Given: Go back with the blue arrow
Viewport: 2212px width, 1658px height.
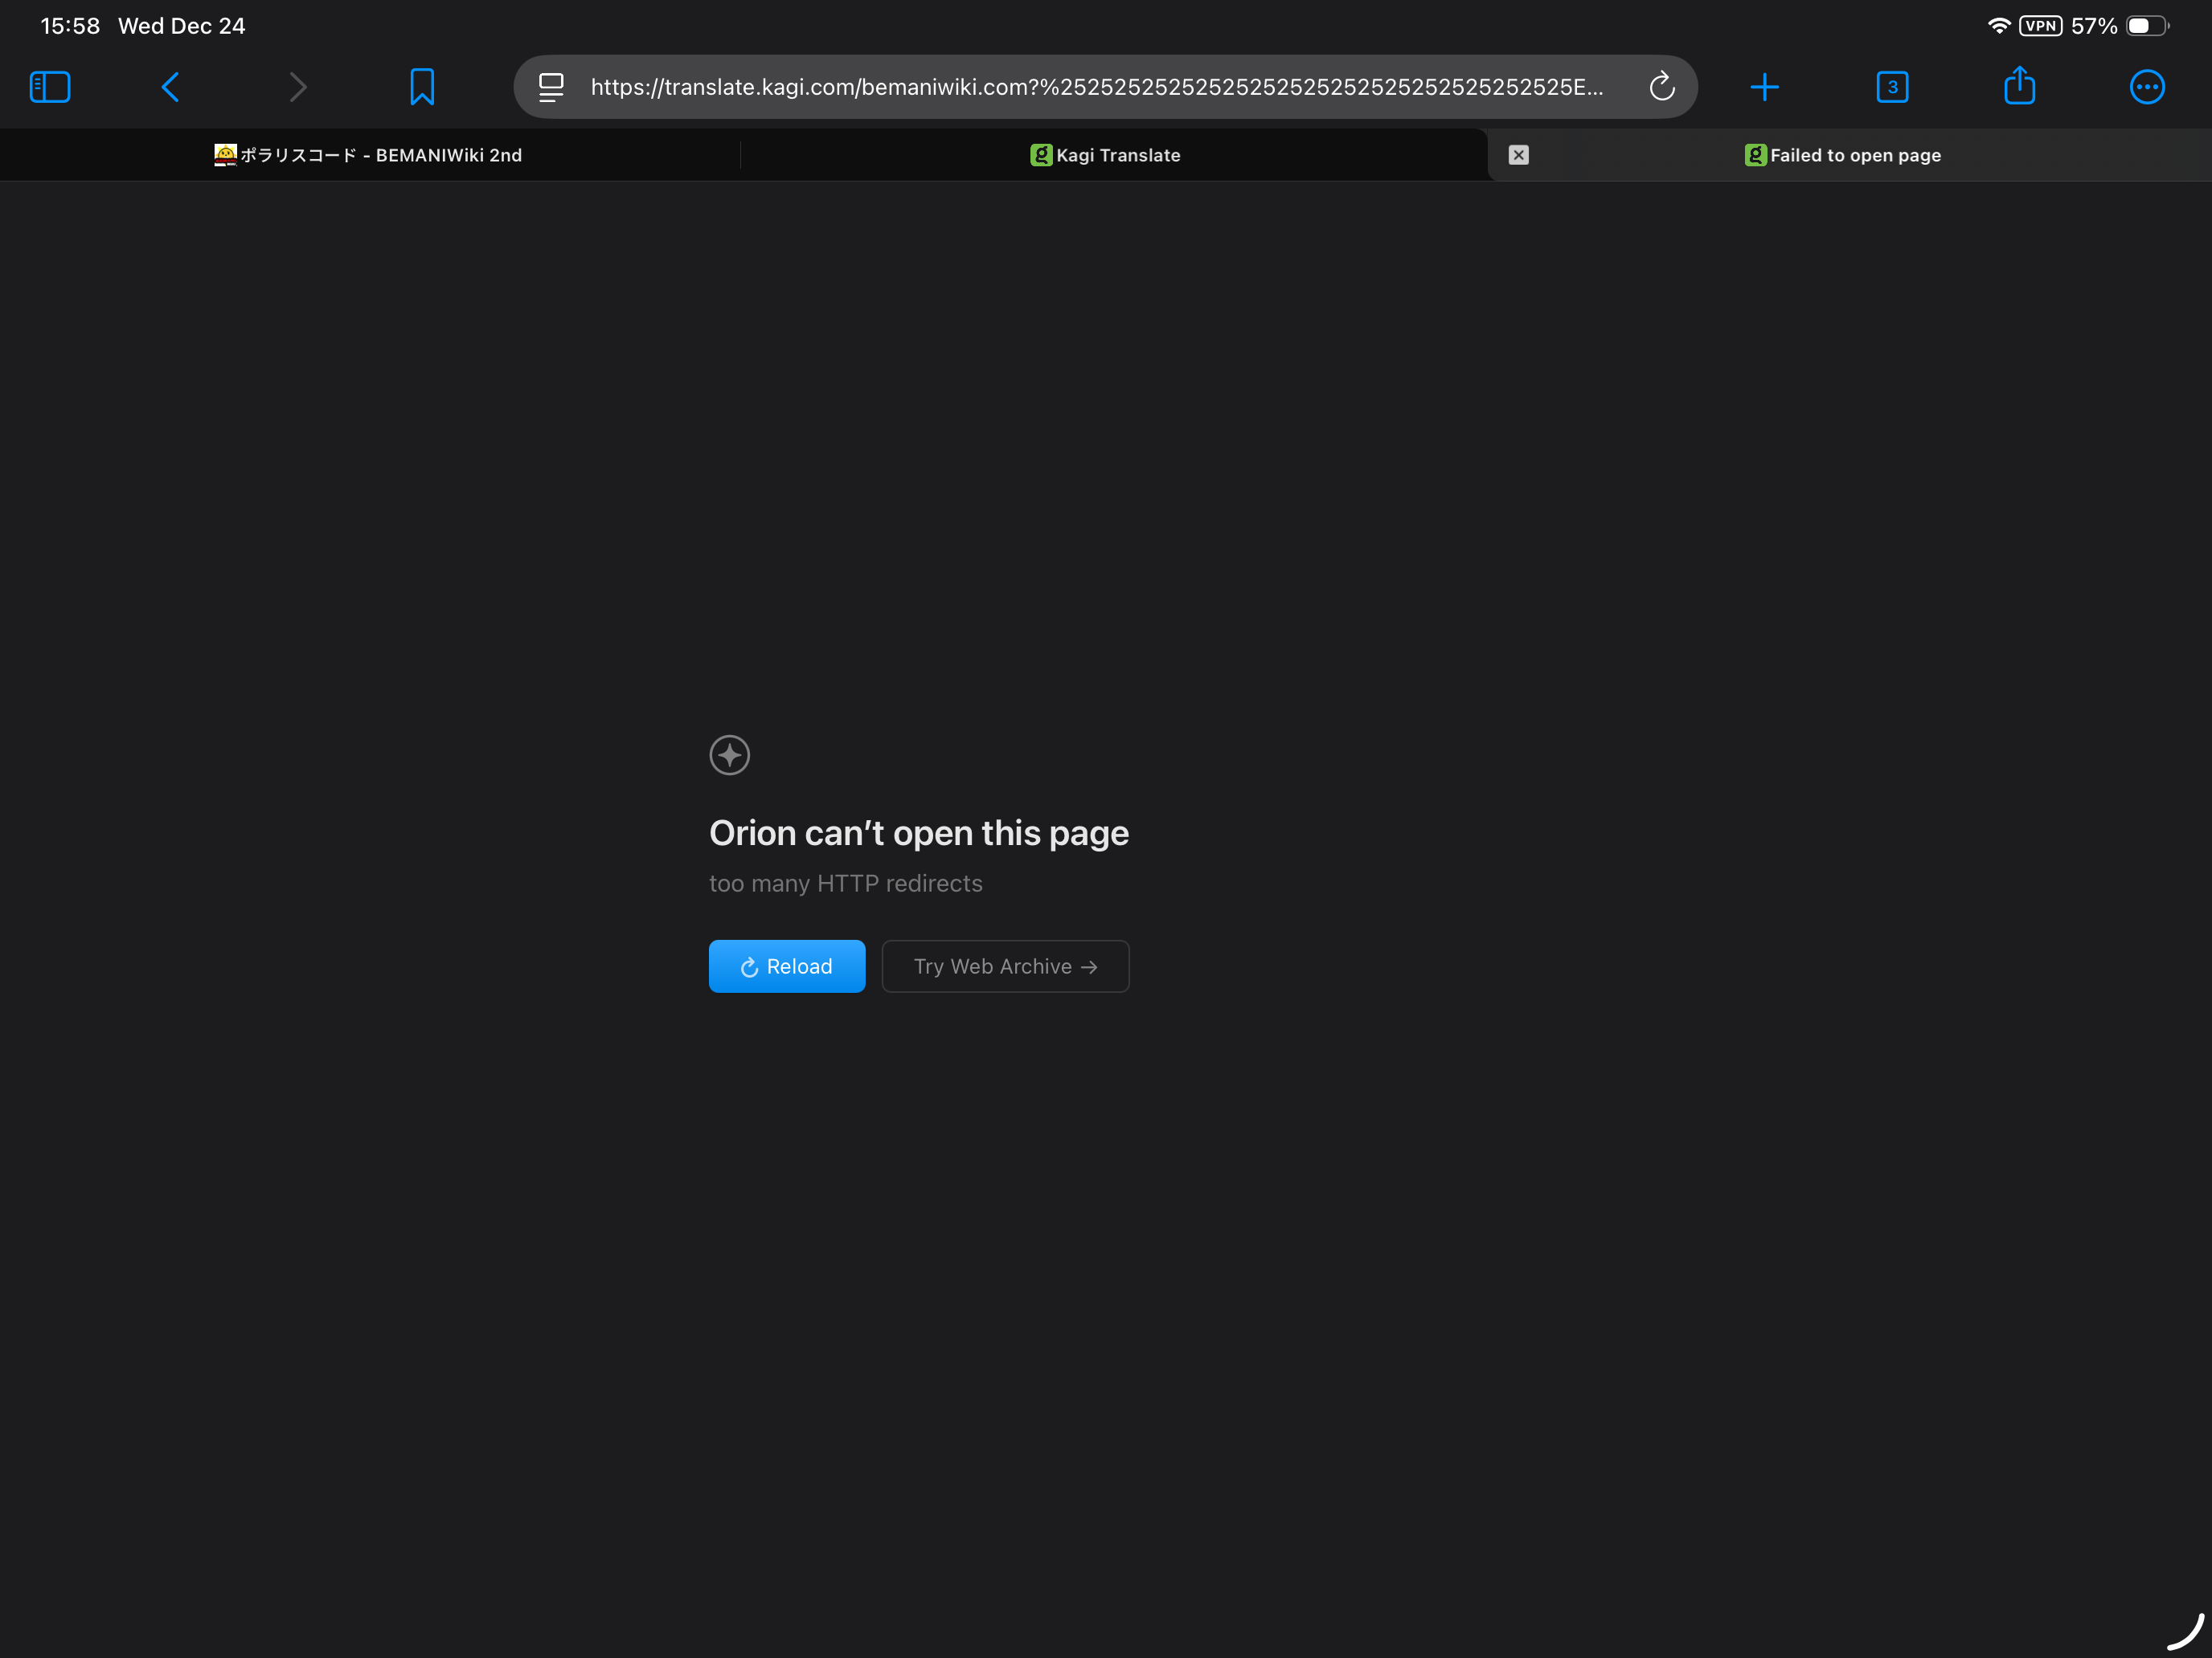Looking at the screenshot, I should click(x=171, y=87).
